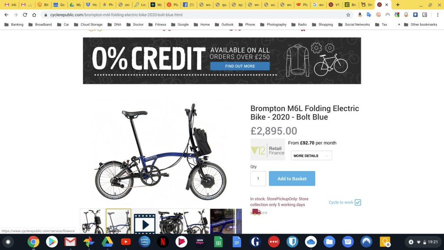
Task: Open the Gmail shelf icon
Action: tap(70, 242)
